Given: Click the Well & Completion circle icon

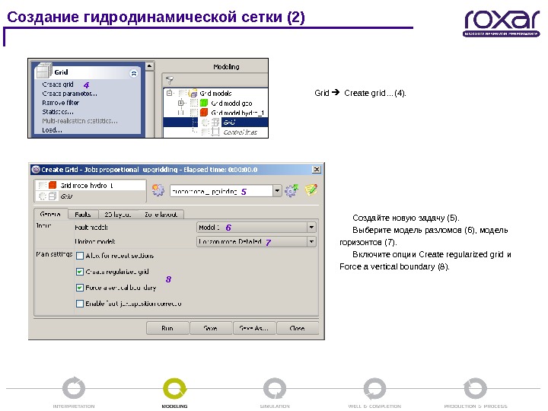Looking at the screenshot, I should point(374,388).
